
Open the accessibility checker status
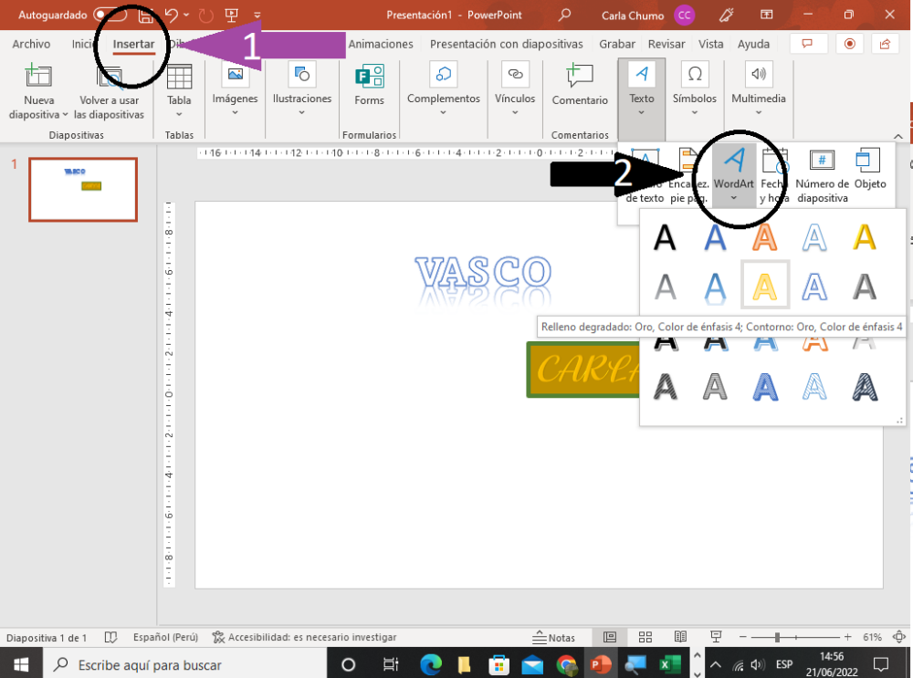pos(305,637)
